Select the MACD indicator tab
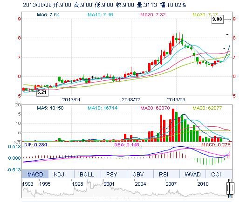The image size is (240, 202). (x=35, y=174)
